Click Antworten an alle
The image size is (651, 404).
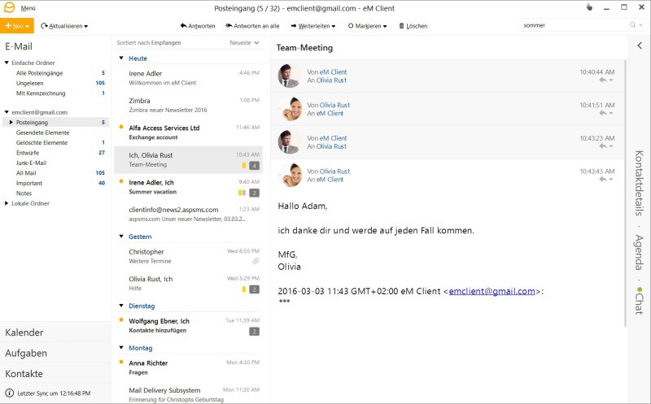pyautogui.click(x=252, y=26)
